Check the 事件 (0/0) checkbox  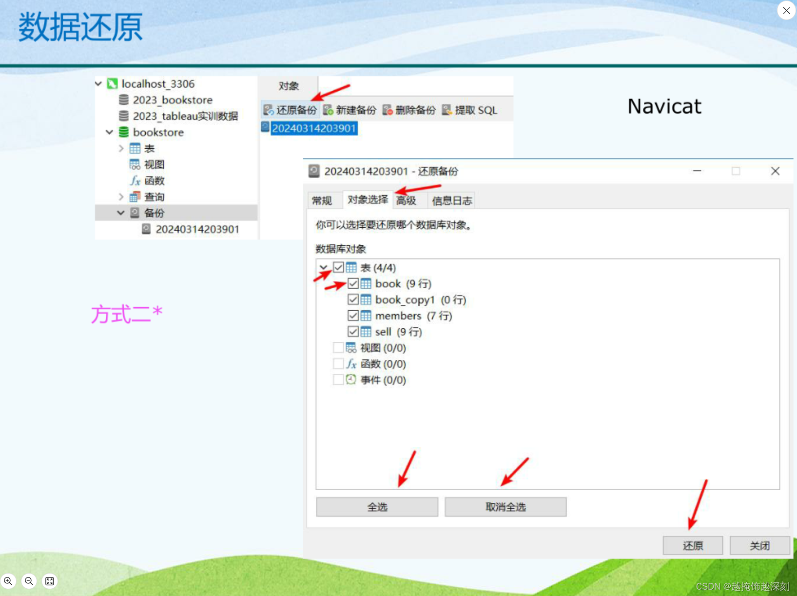(338, 380)
